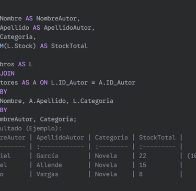Click the ApellidoAutor alias in the select list
This screenshot has height=191, width=196.
coord(67,28)
